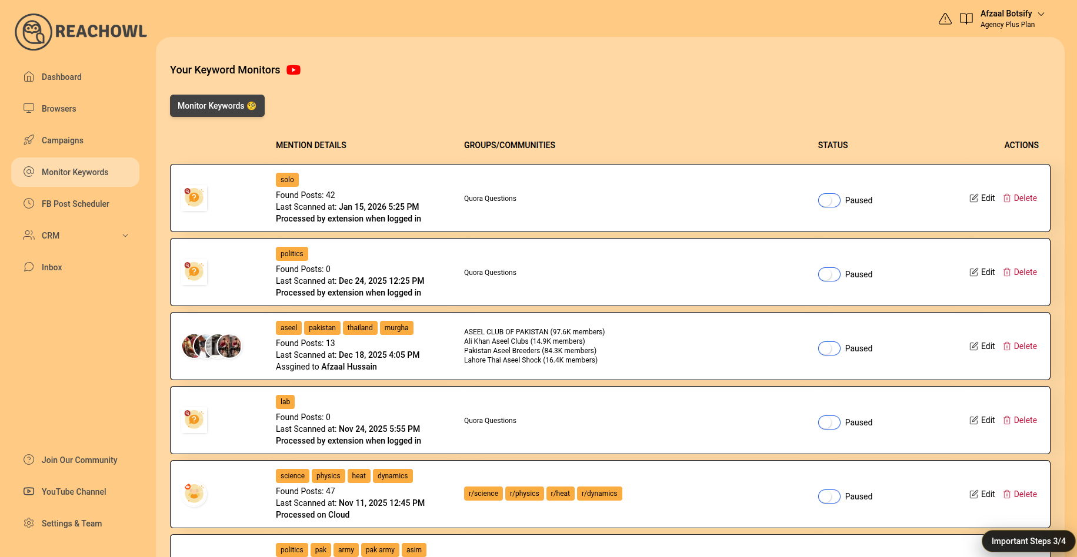Click the 'murgha' keyword tag
The height and width of the screenshot is (557, 1077).
(x=396, y=328)
